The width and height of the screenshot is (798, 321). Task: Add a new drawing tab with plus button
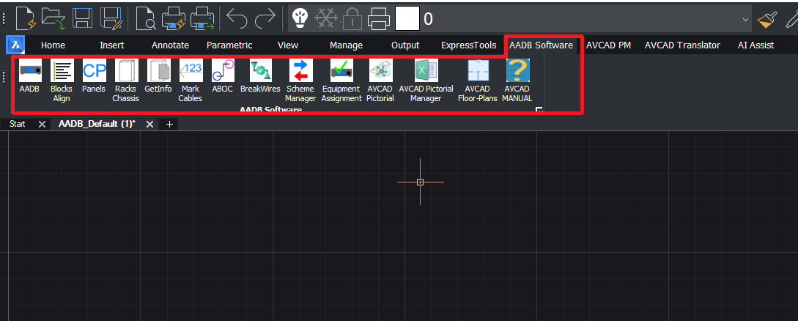coord(169,124)
